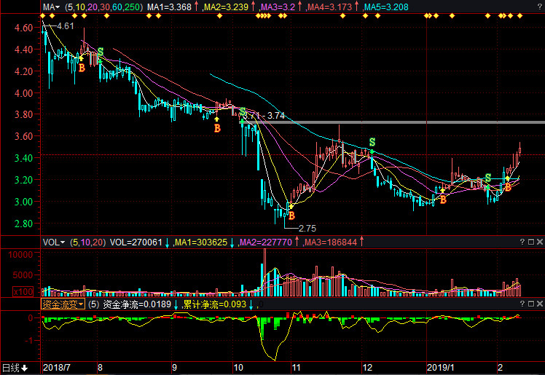This screenshot has width=545, height=375.
Task: Click the volume MA1=303625 readout
Action: click(201, 242)
